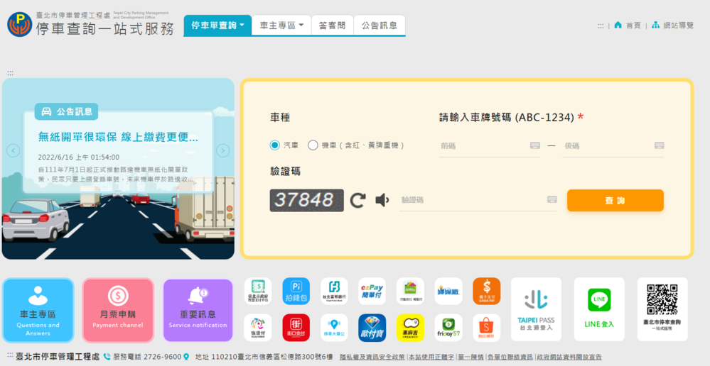
Task: Select the ezPay 簡單付 payment option
Action: pyautogui.click(x=372, y=291)
